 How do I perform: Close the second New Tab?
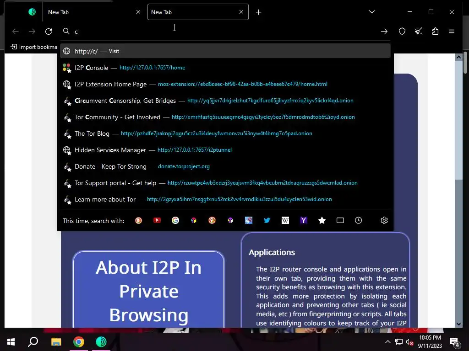click(241, 12)
